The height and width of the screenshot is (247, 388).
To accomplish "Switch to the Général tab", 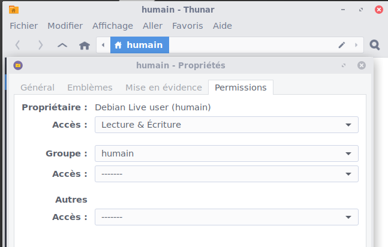I will (37, 88).
